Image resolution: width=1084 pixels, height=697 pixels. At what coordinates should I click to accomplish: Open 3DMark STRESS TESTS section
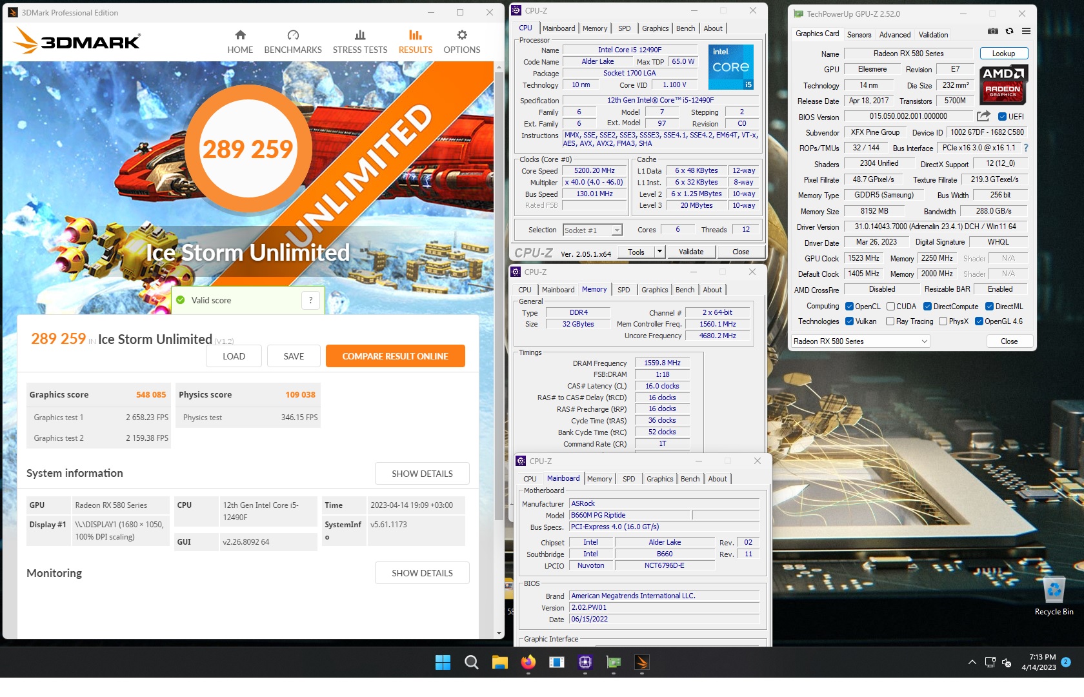click(x=360, y=42)
